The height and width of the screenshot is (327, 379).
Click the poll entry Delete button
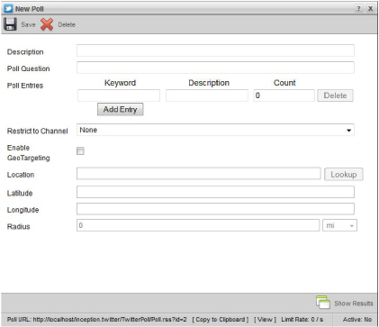(335, 95)
